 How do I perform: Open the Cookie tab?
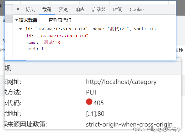(137, 10)
